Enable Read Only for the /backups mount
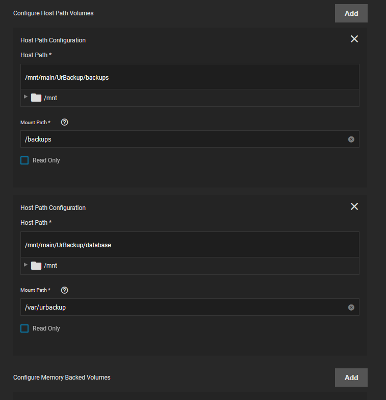Image resolution: width=386 pixels, height=400 pixels. (24, 160)
